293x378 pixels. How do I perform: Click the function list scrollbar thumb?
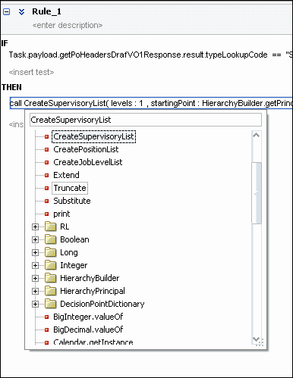(x=257, y=193)
